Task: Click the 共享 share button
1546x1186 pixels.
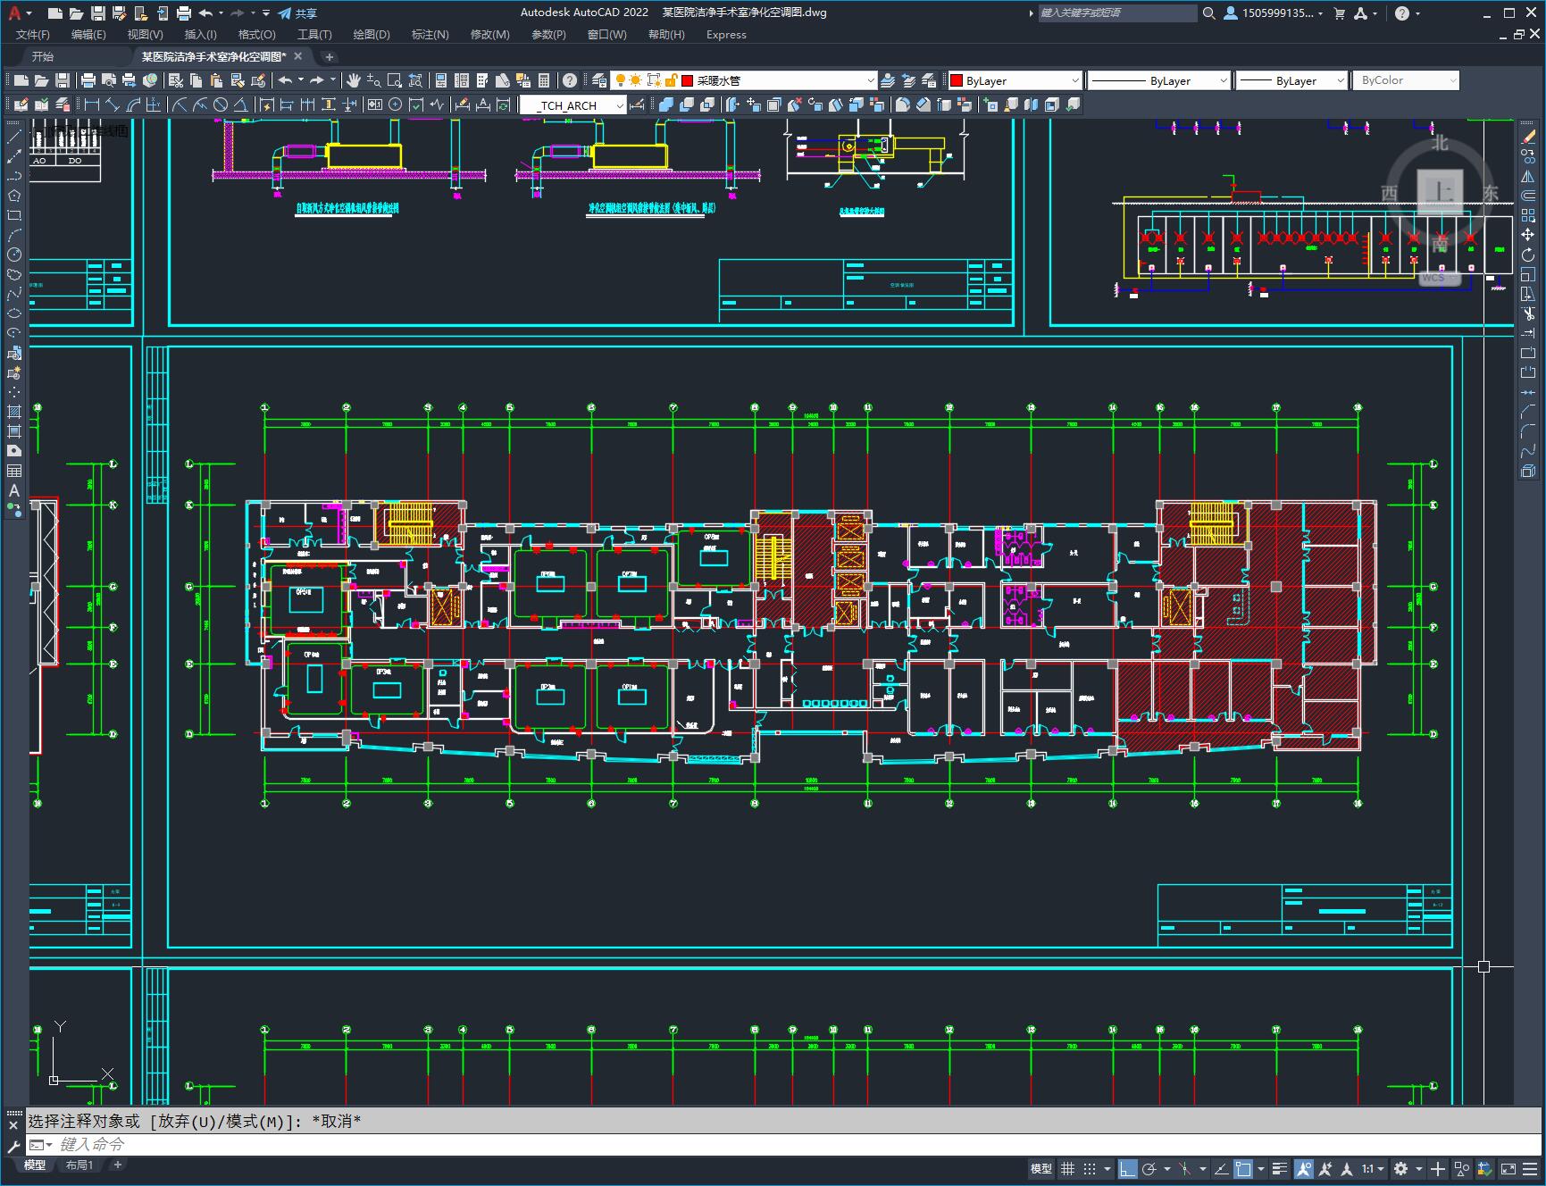Action: [297, 13]
